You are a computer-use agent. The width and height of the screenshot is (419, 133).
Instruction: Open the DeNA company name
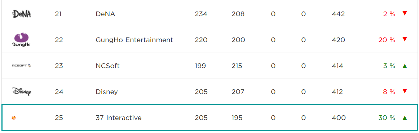pyautogui.click(x=105, y=14)
